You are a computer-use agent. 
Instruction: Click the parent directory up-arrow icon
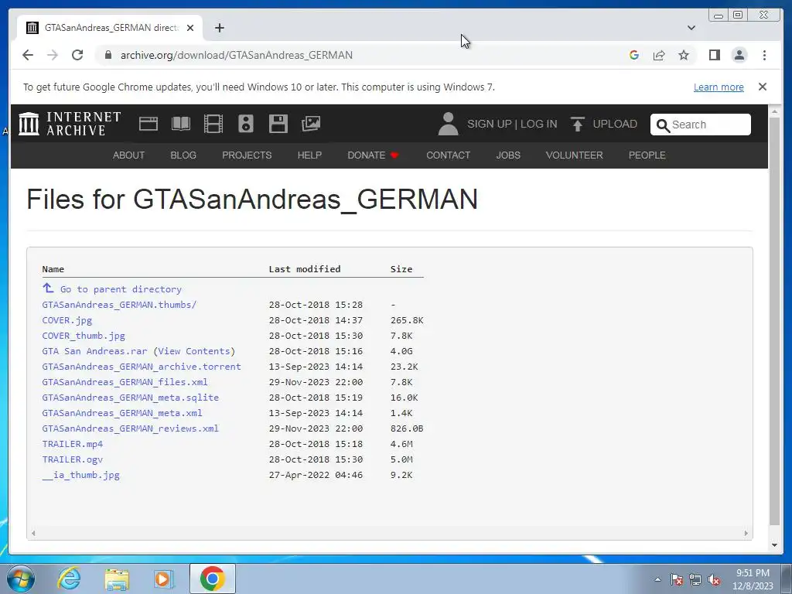48,288
